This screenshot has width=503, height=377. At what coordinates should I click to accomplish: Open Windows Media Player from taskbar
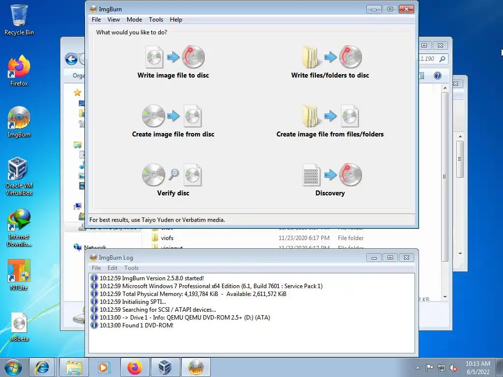(x=103, y=367)
